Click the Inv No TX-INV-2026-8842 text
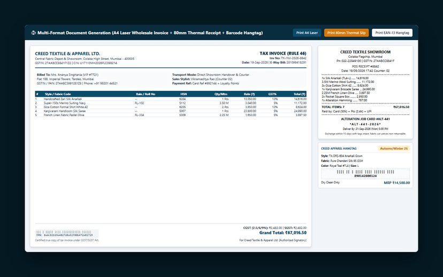Viewport: 443px width, 277px height. [288, 58]
